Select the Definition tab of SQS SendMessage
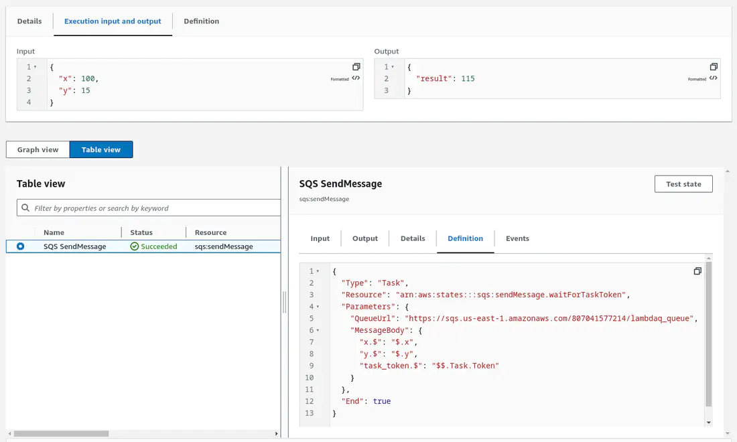 tap(466, 238)
